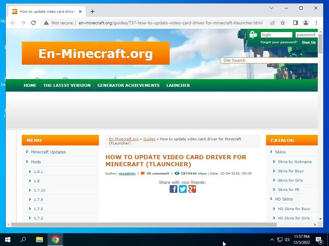Open Chrome profile avatar menu
Screen dimensions: 329x246
pyautogui.click(x=306, y=23)
